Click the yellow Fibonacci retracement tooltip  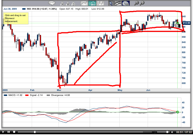pos(16,19)
